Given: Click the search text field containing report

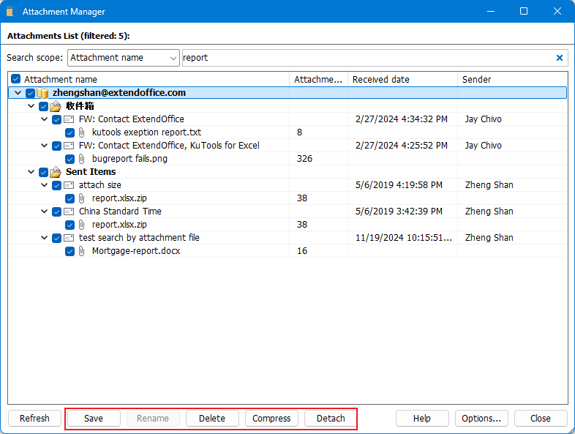Looking at the screenshot, I should [x=366, y=58].
